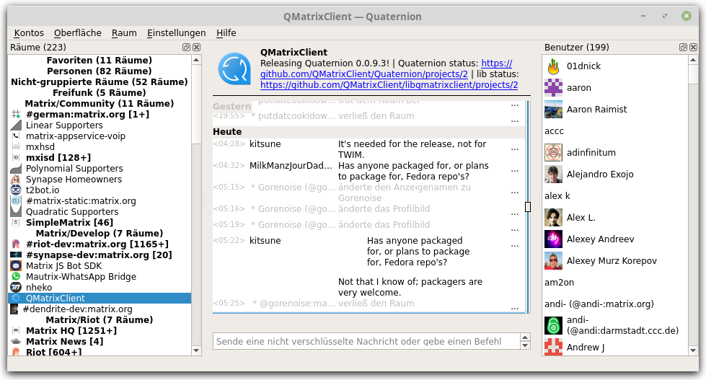
Task: Select user Alexey Murz Korepov
Action: (x=615, y=261)
